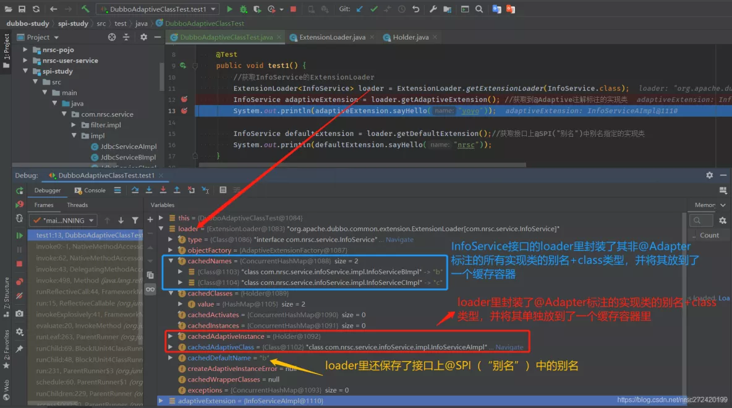
Task: Click Run to Cursor debug icon
Action: click(x=205, y=190)
